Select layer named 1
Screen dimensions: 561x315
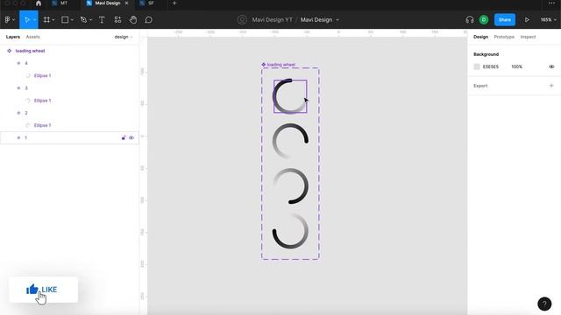pyautogui.click(x=25, y=138)
